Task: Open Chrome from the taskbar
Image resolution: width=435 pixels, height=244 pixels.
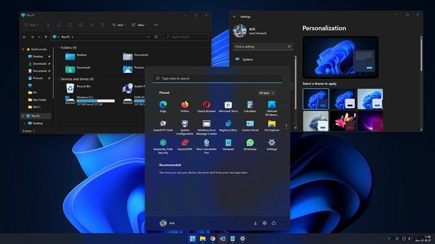Action: [x=213, y=238]
